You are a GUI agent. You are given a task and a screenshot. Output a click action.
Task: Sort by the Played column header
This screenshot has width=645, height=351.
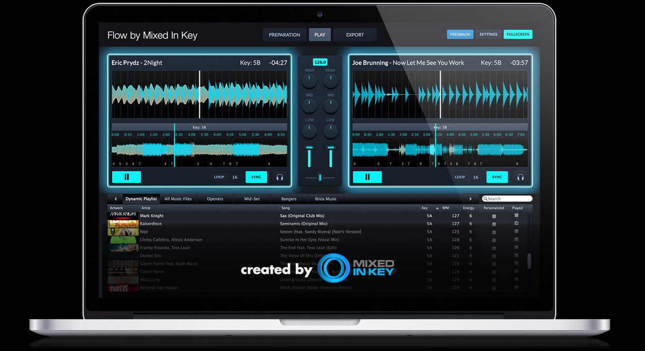[517, 208]
